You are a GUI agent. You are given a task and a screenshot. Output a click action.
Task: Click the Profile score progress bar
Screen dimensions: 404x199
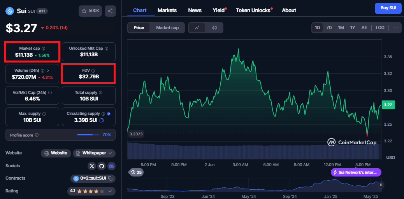[x=88, y=135]
